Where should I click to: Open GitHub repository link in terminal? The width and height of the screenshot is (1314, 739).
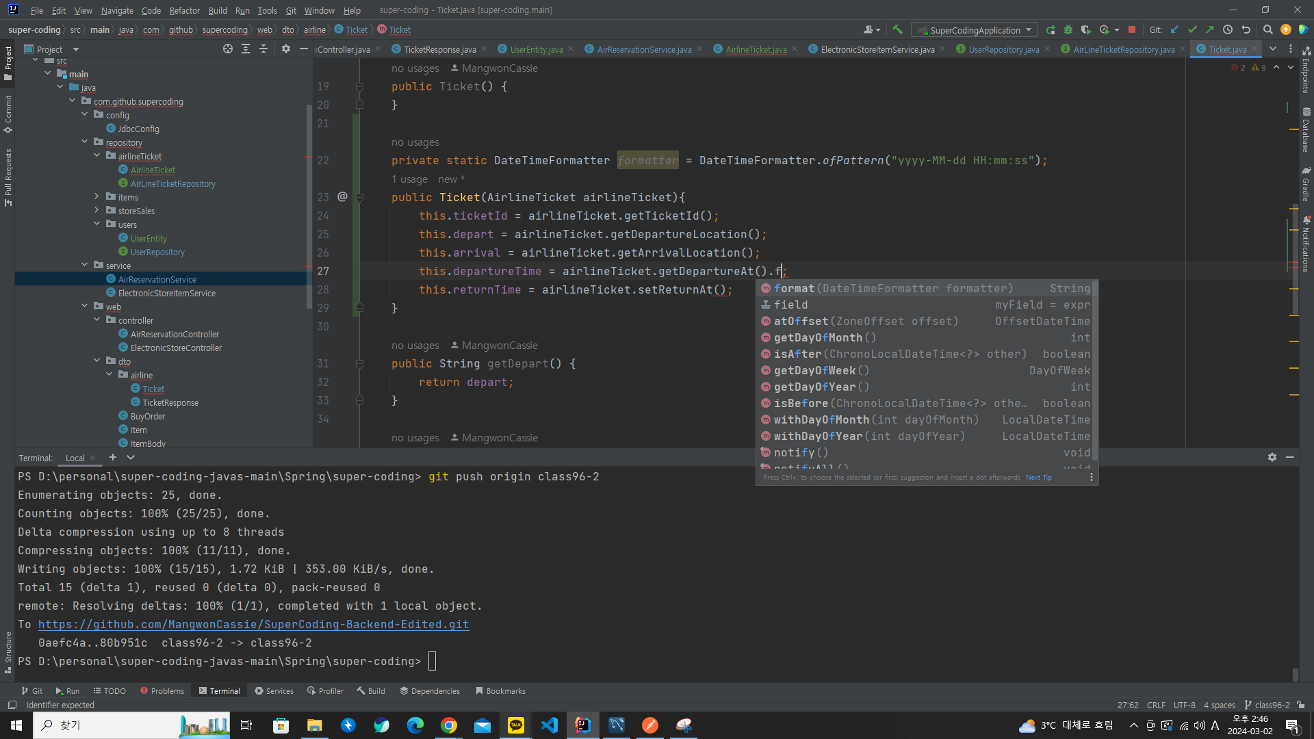click(253, 625)
